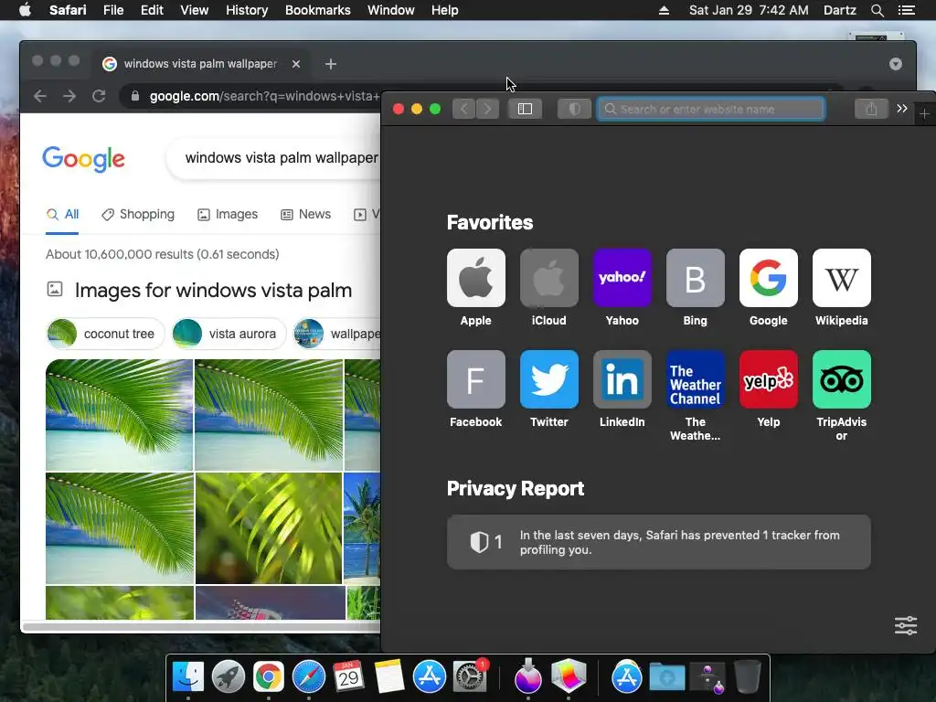936x702 pixels.
Task: Open the TripAdvisor favorite tile
Action: 842,379
